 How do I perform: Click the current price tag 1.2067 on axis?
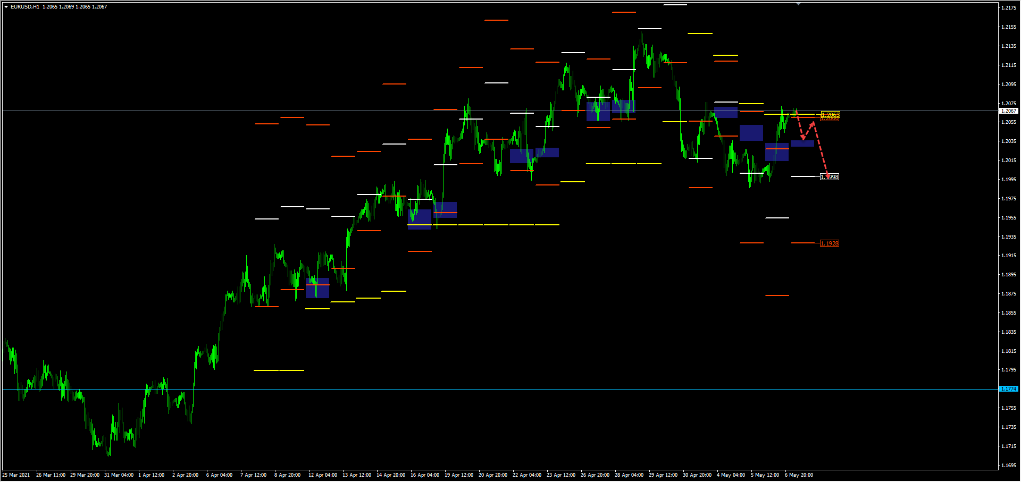click(1008, 111)
